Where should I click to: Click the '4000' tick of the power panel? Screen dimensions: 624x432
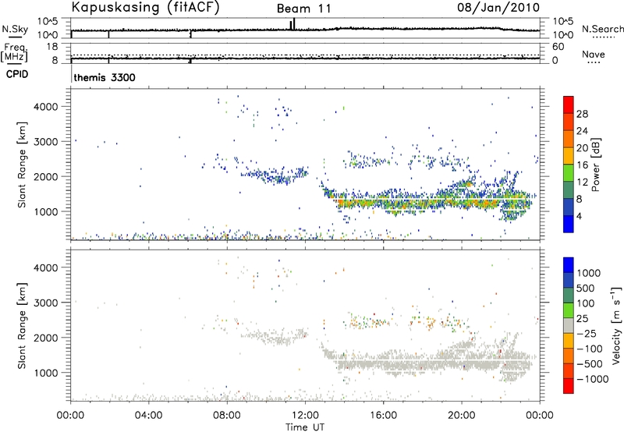(45, 107)
